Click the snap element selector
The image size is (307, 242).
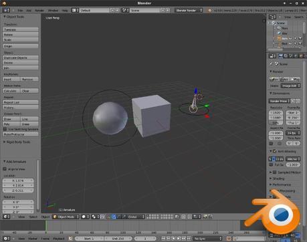click(197, 217)
